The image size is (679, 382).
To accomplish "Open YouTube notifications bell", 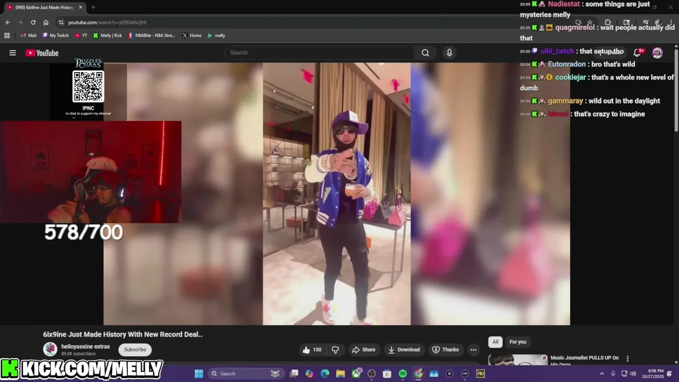I will [x=638, y=52].
